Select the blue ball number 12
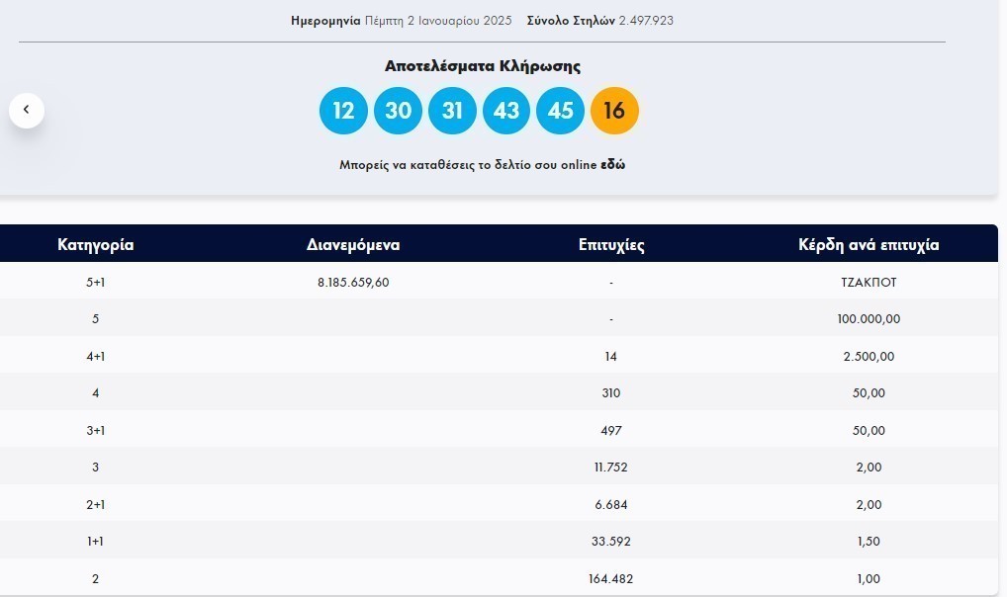 (343, 111)
